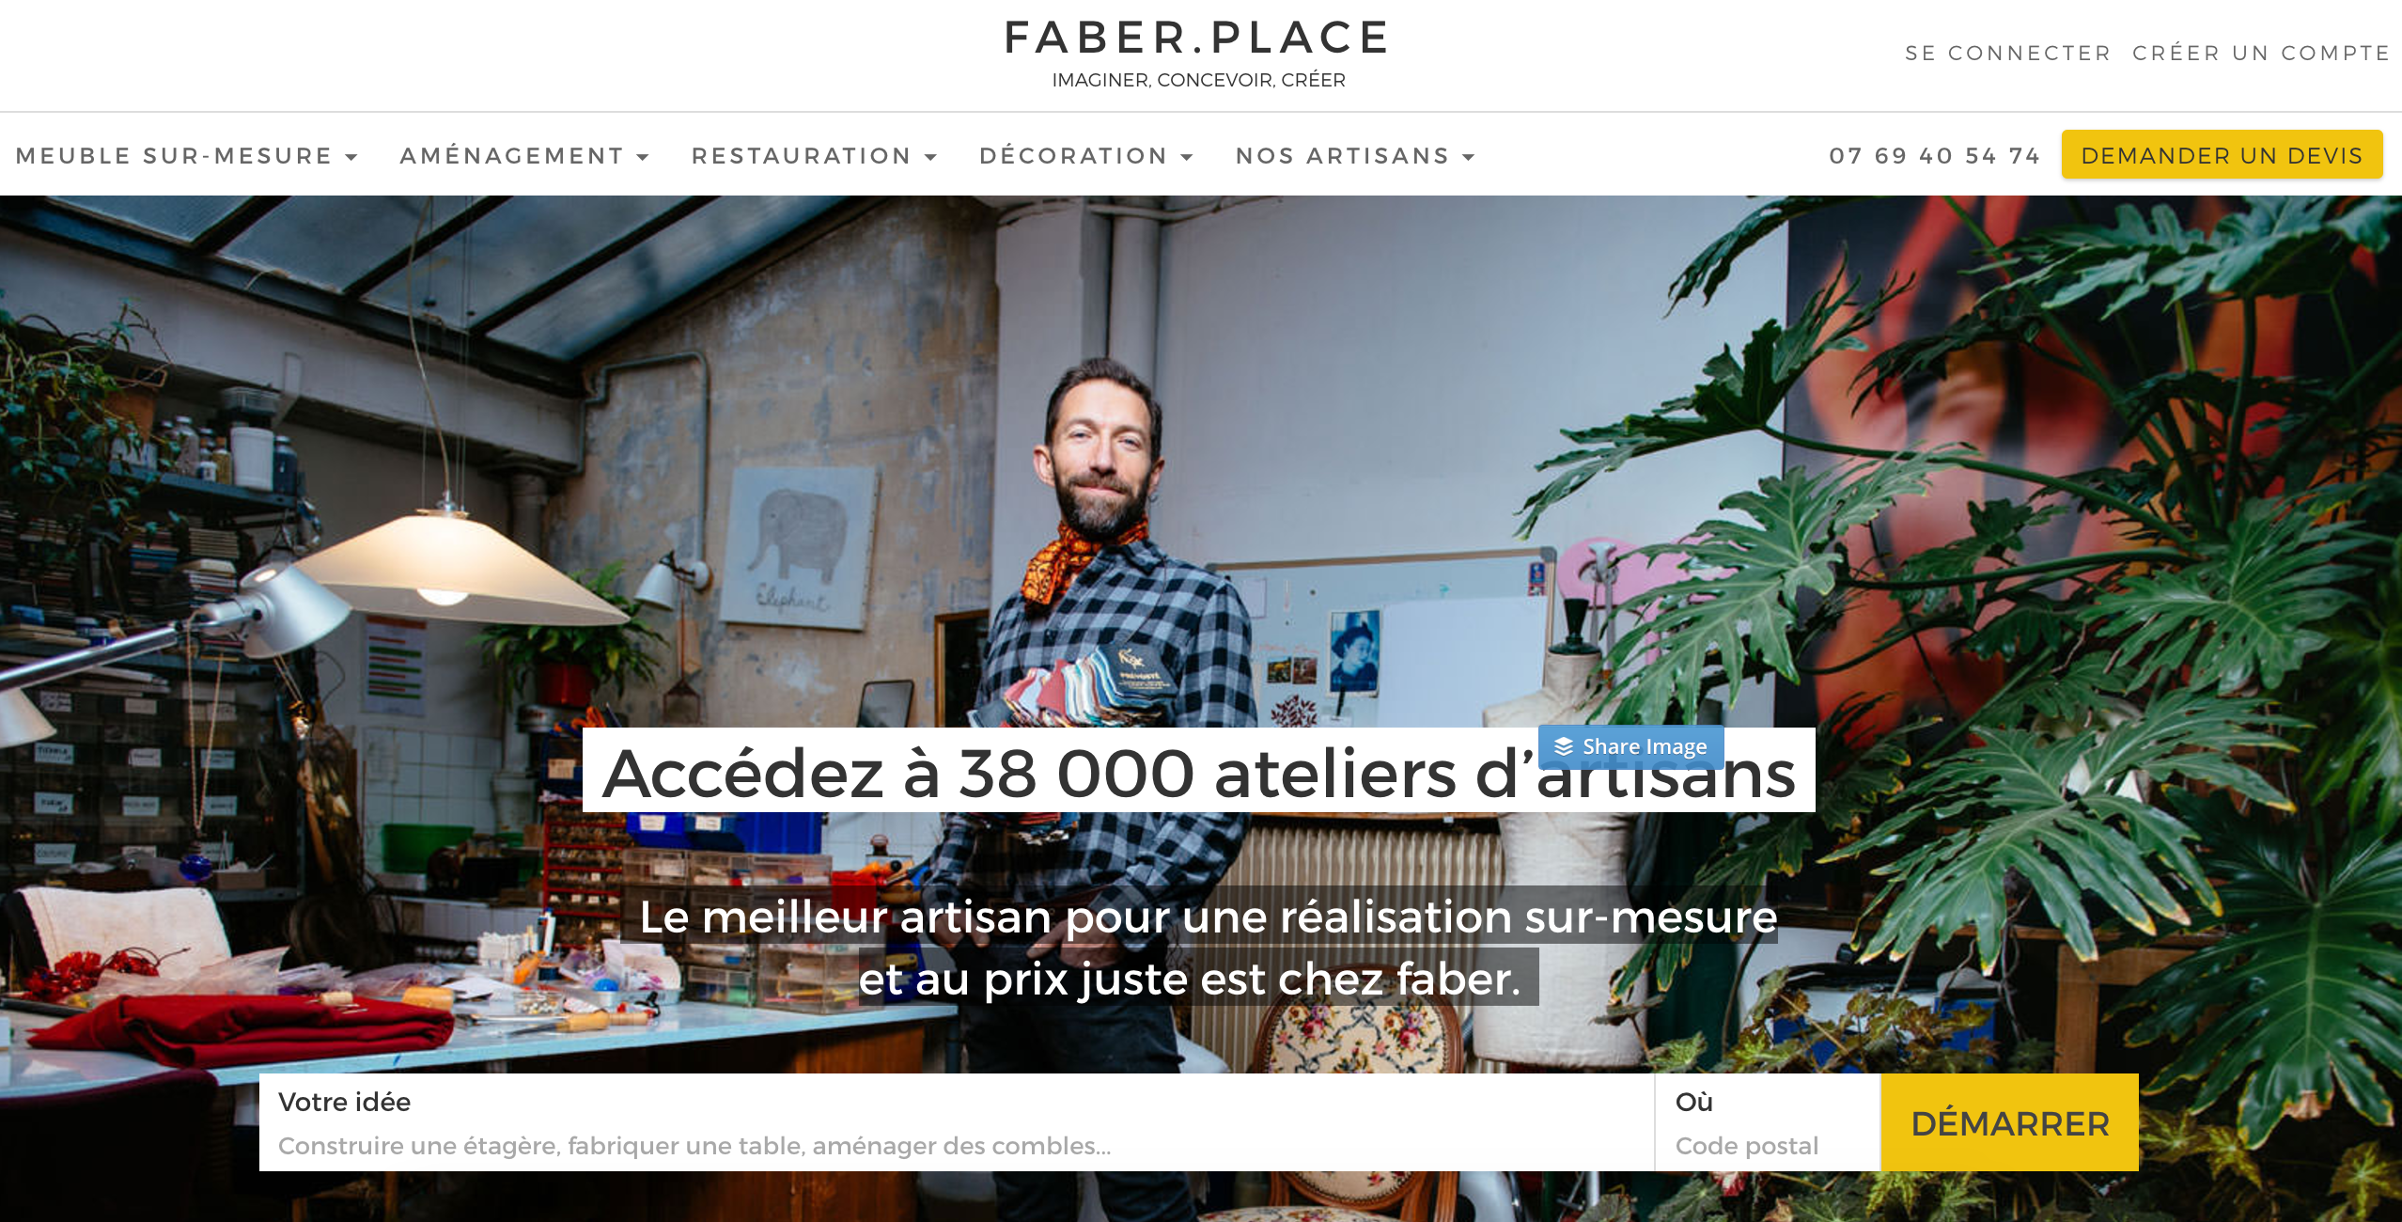Select the Aménagement menu item
The width and height of the screenshot is (2402, 1222).
[524, 156]
